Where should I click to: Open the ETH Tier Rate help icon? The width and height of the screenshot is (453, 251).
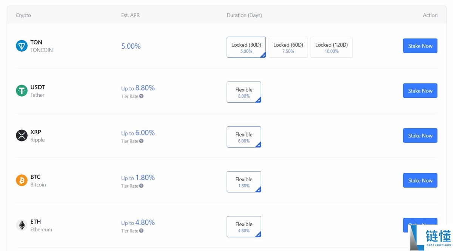(141, 231)
